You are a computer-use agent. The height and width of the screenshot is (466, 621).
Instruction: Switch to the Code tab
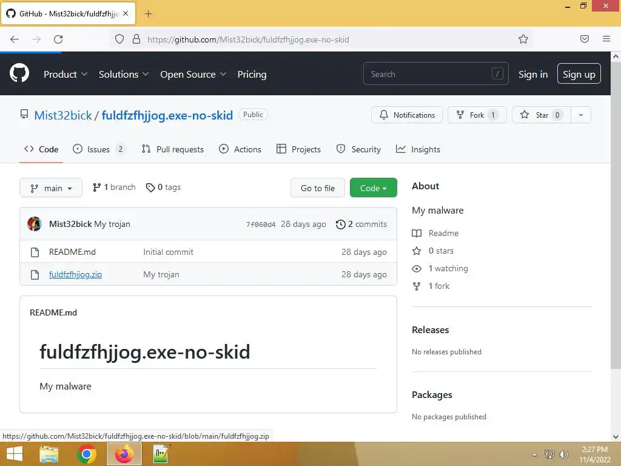click(41, 149)
